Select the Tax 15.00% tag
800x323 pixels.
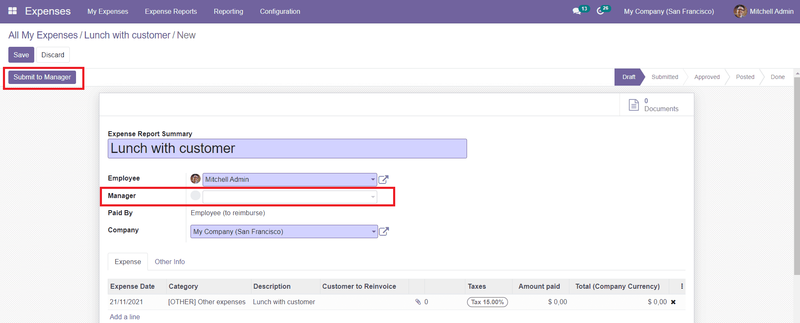coord(487,302)
